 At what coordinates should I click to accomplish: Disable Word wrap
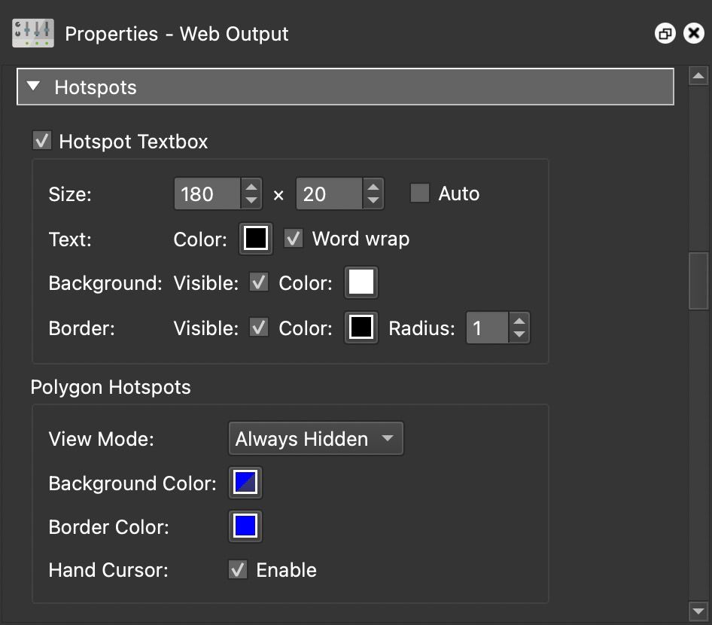coord(294,239)
